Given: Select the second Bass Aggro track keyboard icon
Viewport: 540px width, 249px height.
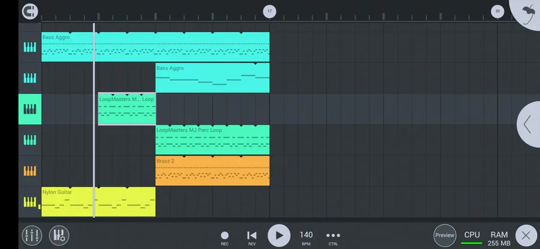Looking at the screenshot, I should click(x=30, y=78).
